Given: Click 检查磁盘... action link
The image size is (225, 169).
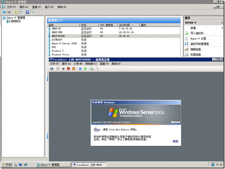Looking at the screenshot, I should click(197, 55).
